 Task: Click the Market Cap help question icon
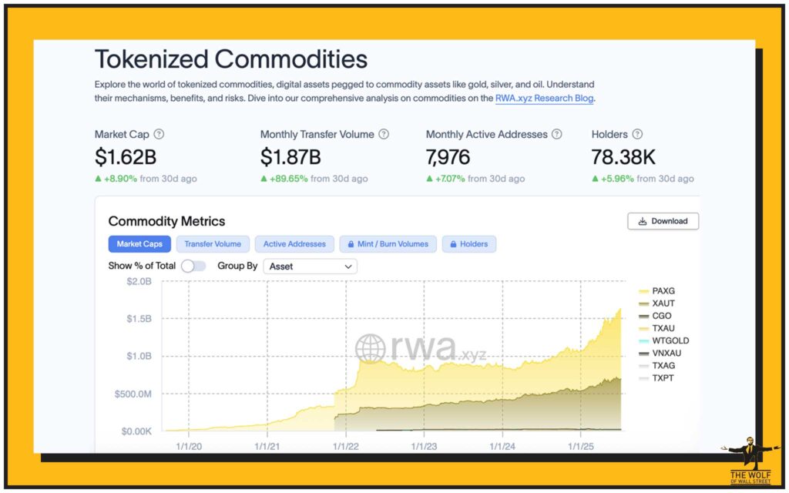click(x=159, y=134)
